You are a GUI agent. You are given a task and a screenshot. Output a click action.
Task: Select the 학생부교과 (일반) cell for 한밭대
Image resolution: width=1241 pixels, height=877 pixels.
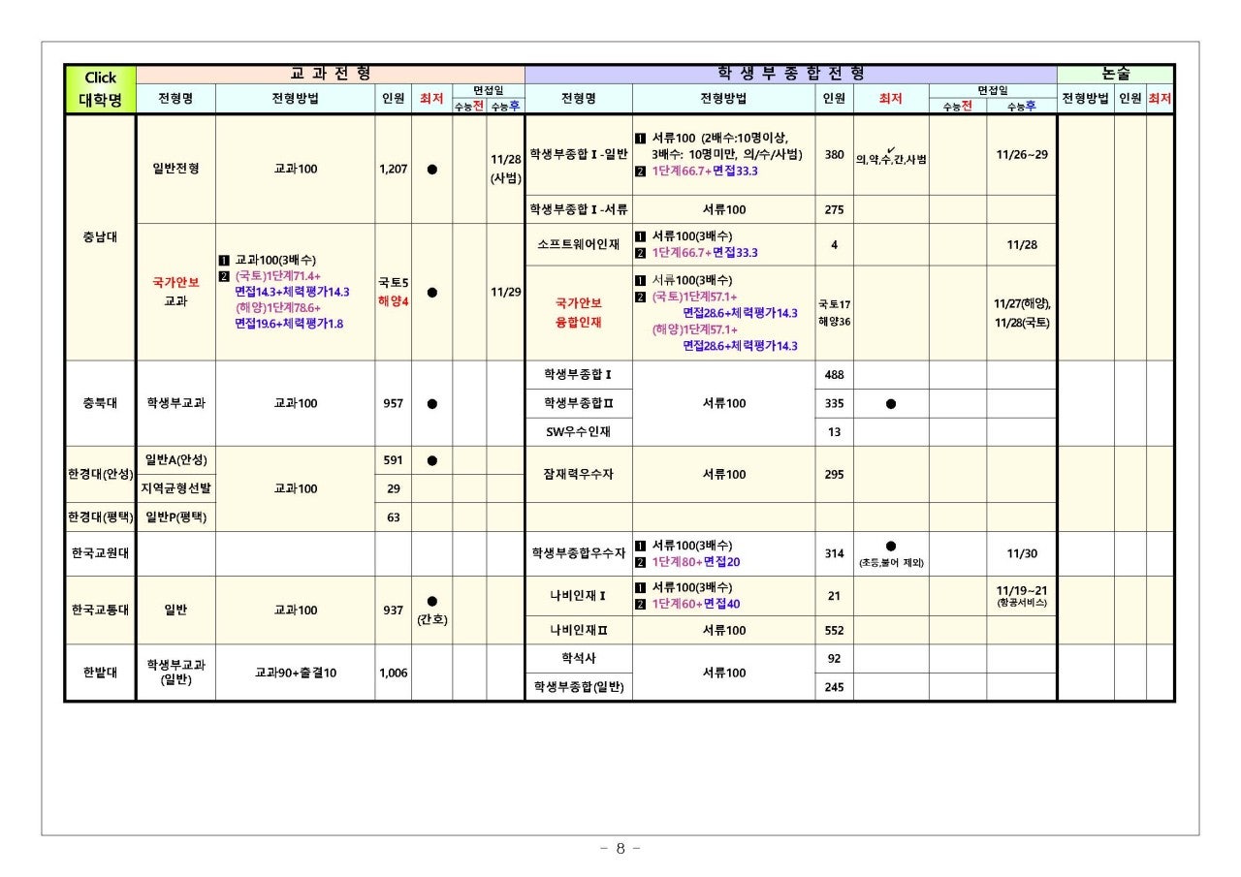[175, 672]
